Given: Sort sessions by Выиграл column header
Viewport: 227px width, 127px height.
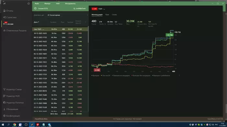Looking at the screenshot, I should click(70, 22).
